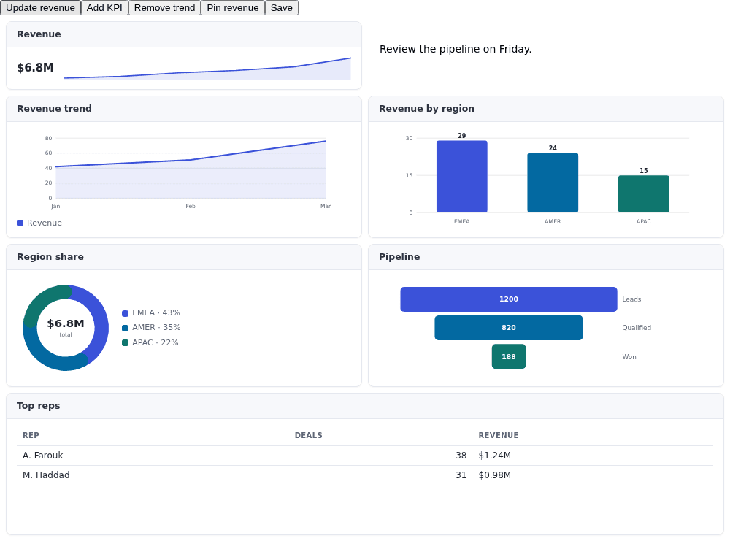Select the EMEA bar in Revenue by region
730x541 pixels.
[x=462, y=177]
